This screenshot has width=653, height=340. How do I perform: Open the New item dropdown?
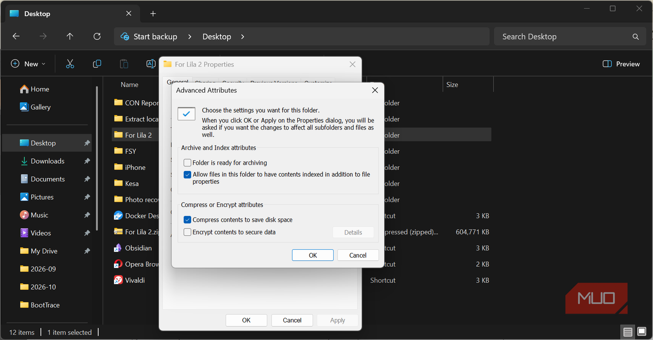click(28, 64)
